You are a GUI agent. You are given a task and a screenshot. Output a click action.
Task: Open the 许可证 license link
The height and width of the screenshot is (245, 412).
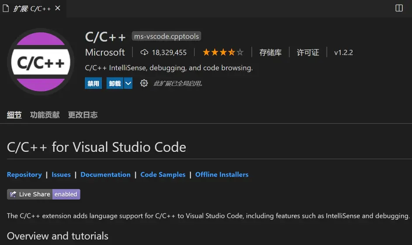pos(307,52)
